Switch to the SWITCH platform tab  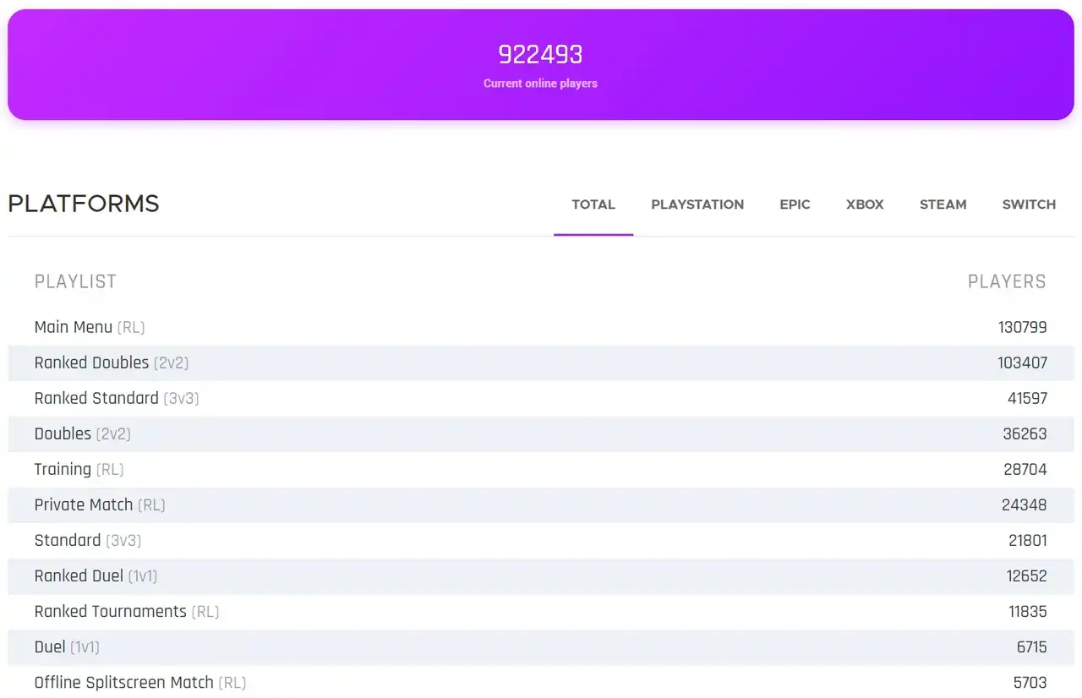(1029, 204)
